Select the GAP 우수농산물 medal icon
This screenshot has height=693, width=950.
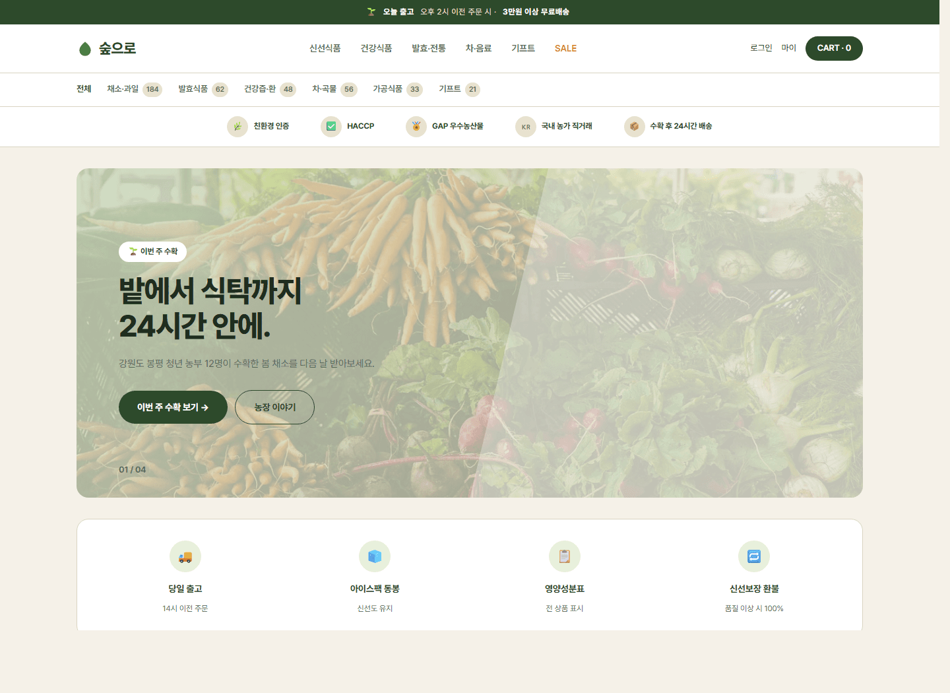(x=416, y=126)
